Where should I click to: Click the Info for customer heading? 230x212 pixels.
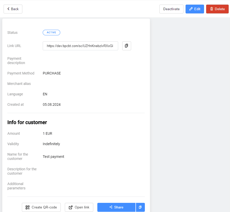click(x=27, y=122)
